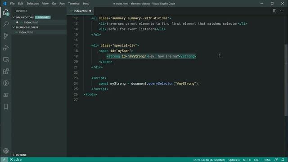The width and height of the screenshot is (288, 162).
Task: Select index.html under Open Editors
Action: 31,22
